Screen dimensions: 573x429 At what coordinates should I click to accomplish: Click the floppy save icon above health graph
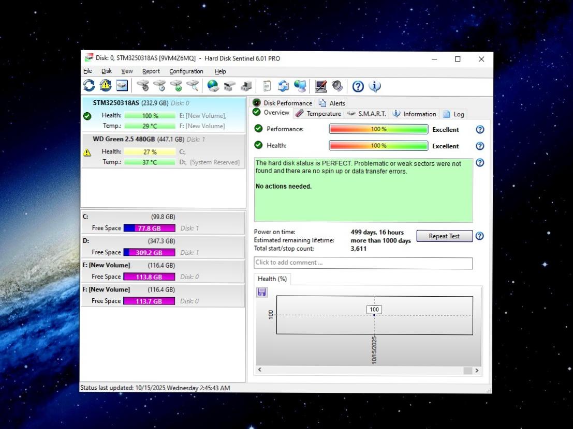(x=262, y=292)
